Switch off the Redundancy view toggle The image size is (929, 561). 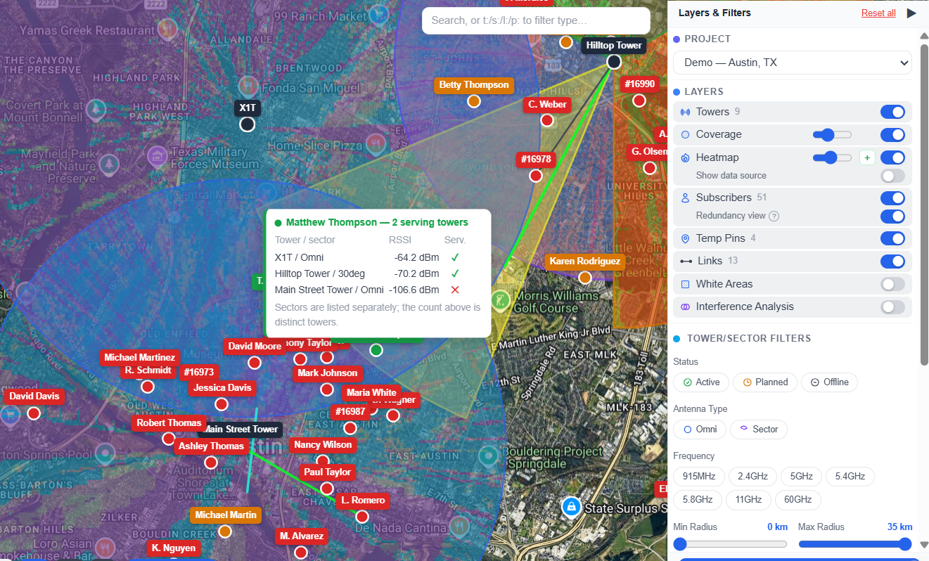click(x=892, y=216)
